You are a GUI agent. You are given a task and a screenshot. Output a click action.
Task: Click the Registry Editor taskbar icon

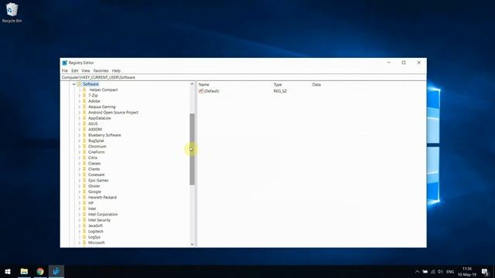click(56, 271)
